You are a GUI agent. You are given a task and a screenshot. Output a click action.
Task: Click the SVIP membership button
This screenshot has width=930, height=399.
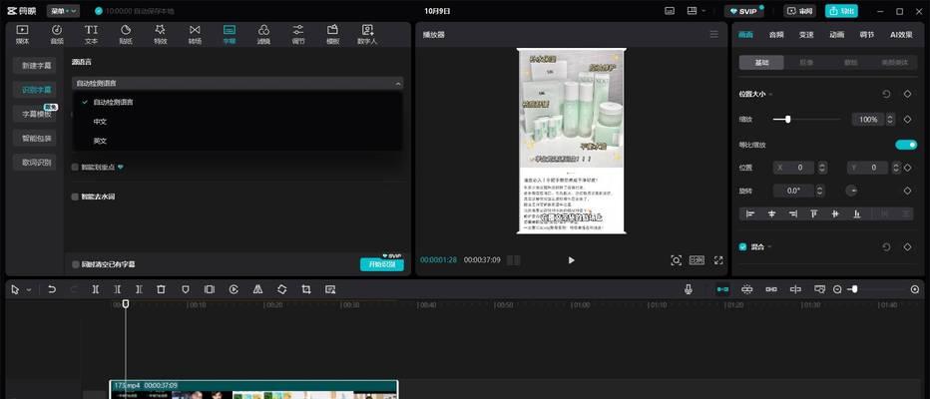743,11
